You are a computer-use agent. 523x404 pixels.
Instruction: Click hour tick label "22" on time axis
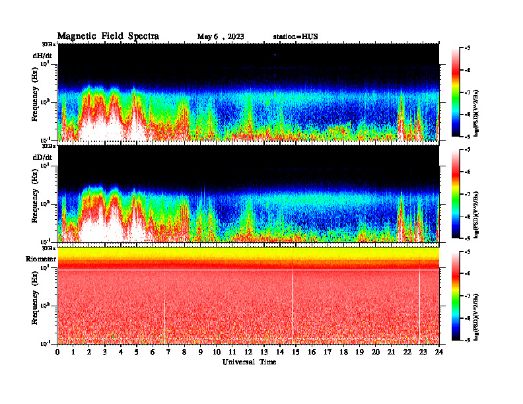pyautogui.click(x=407, y=352)
